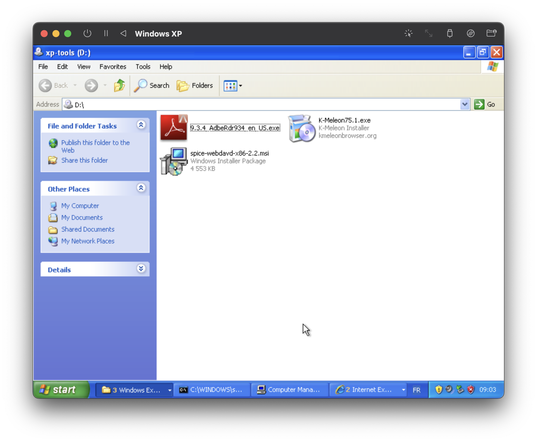
Task: Click the resize display arrows icon
Action: point(429,33)
